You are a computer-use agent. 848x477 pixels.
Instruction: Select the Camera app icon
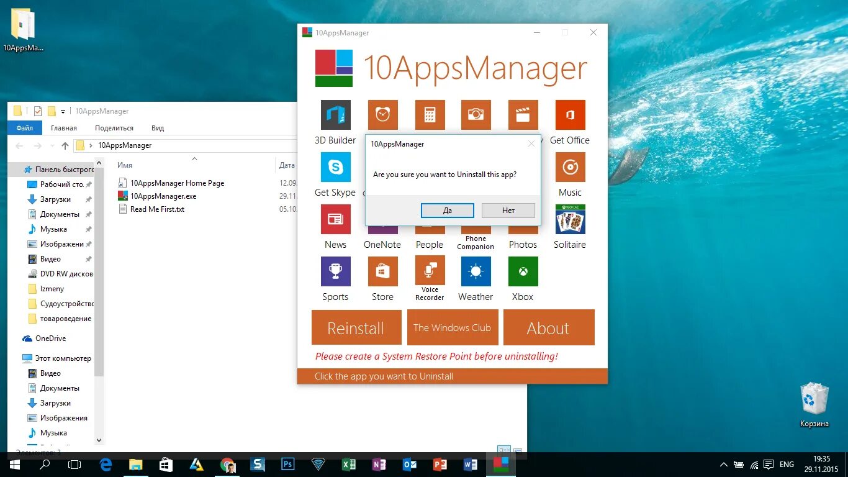click(x=476, y=115)
